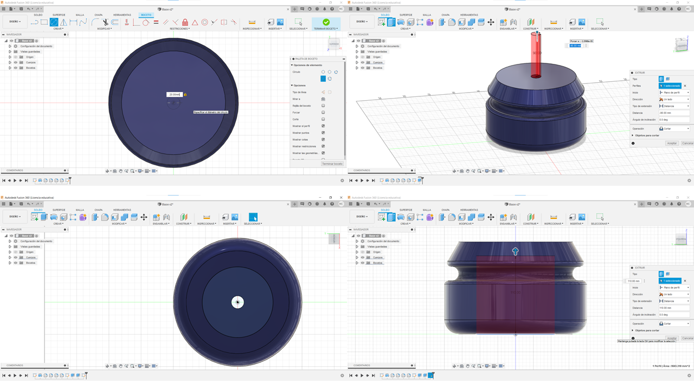The image size is (694, 390).
Task: Click the timeline play button in bottom-left window
Action: click(x=15, y=375)
